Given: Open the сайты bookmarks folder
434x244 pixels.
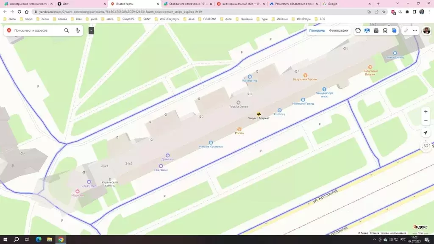Looking at the screenshot, I should click(10, 19).
